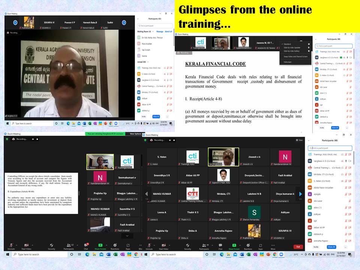This screenshot has height=270, width=360.
Task: Pause the recording in bottom-right Zoom window
Action: point(169,140)
